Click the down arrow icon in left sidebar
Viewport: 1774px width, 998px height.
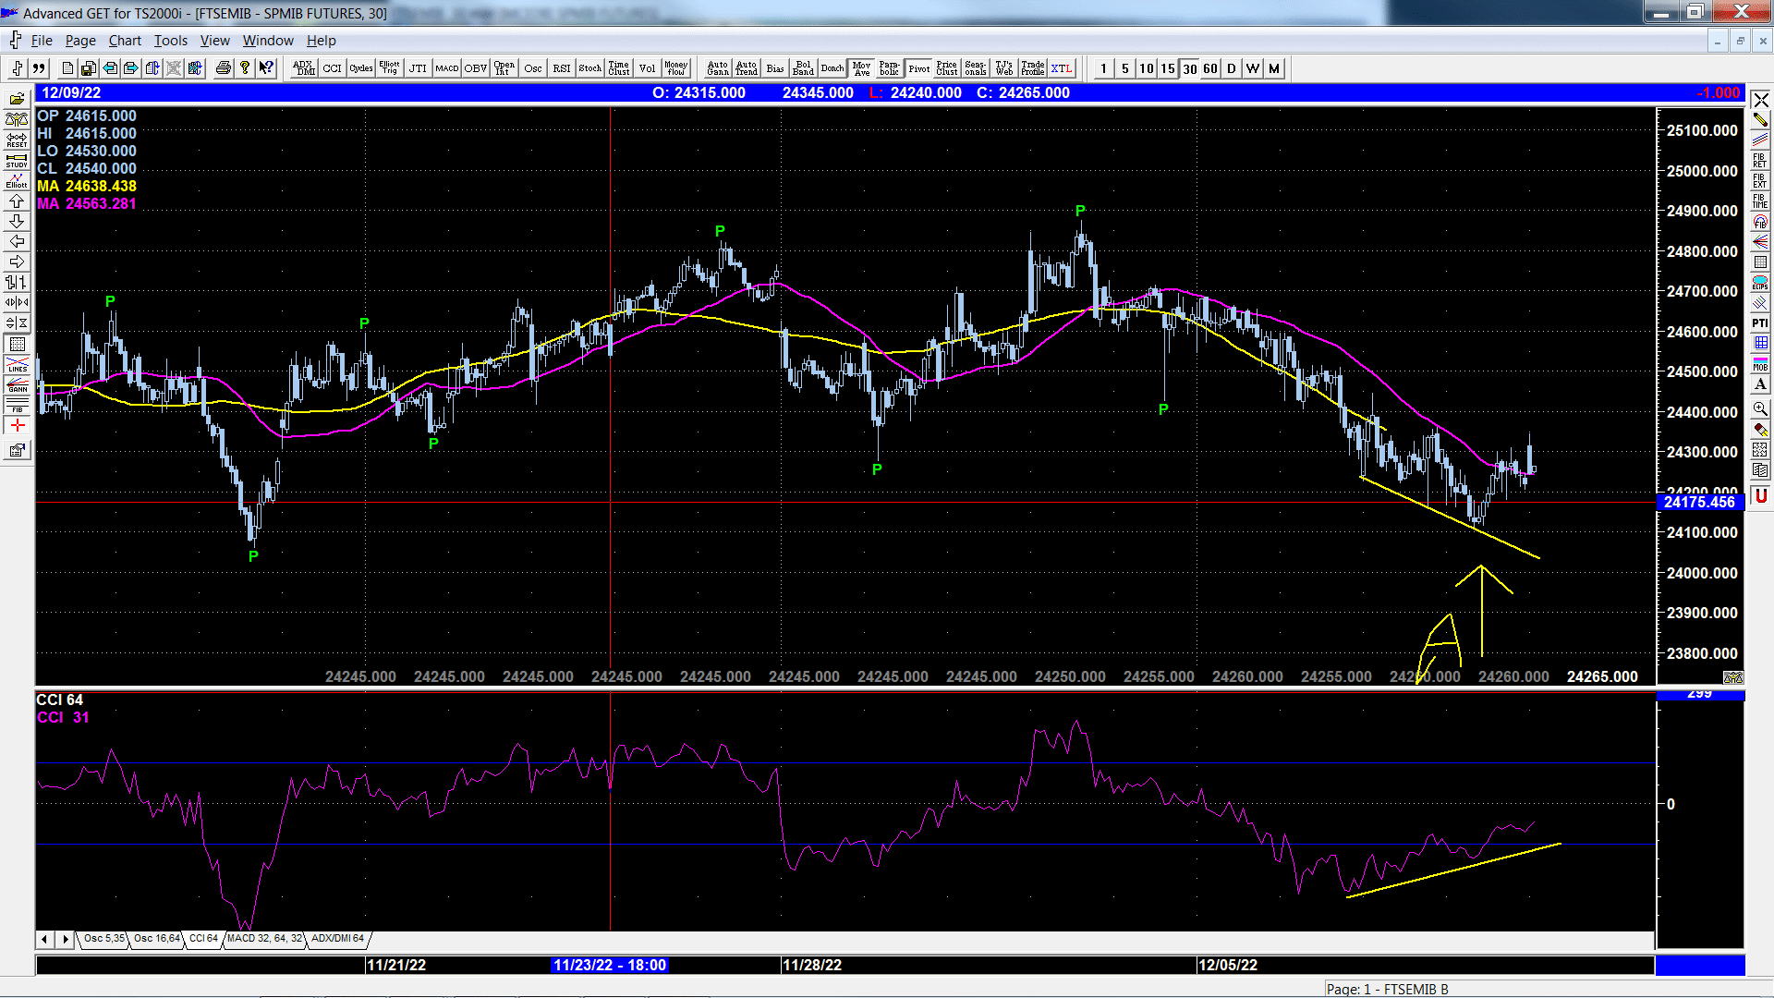(x=17, y=222)
